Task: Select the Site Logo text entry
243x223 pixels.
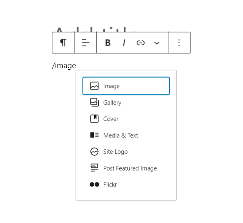Action: pyautogui.click(x=115, y=152)
